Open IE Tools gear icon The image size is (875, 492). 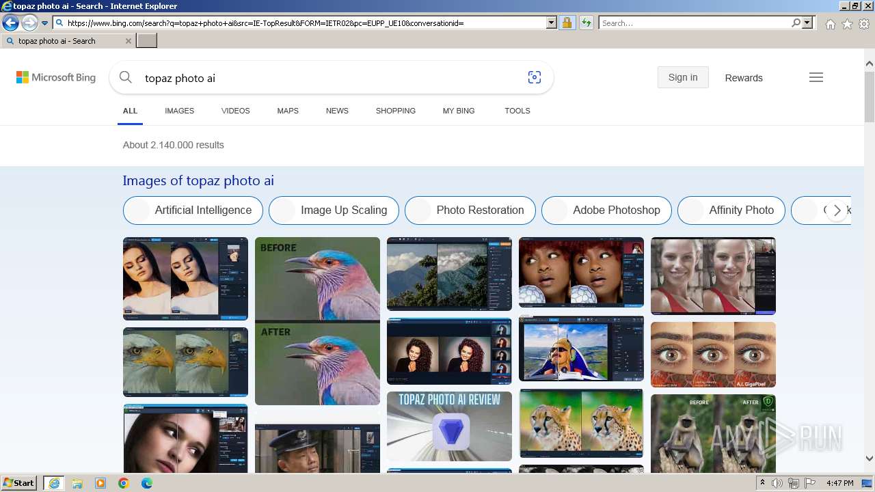864,24
